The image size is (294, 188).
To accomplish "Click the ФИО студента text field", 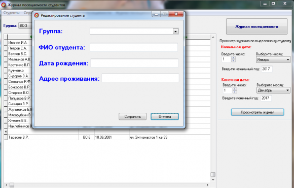I will coord(134,47).
